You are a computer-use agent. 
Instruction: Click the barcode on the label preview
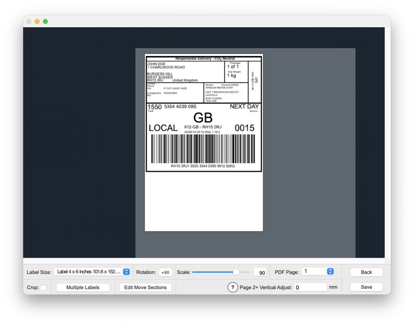coord(203,149)
